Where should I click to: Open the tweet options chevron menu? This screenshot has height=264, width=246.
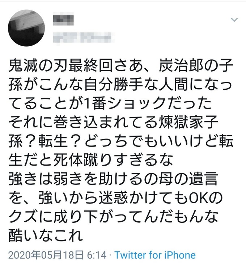click(x=234, y=20)
